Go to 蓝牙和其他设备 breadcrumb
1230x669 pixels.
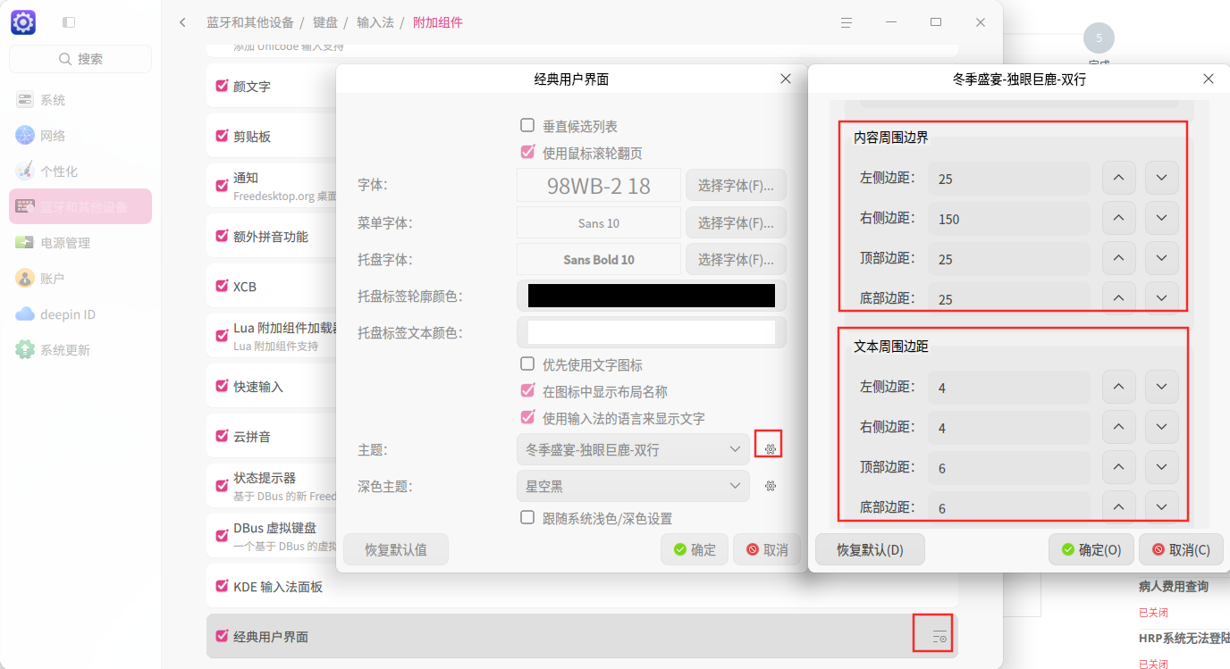tap(250, 22)
